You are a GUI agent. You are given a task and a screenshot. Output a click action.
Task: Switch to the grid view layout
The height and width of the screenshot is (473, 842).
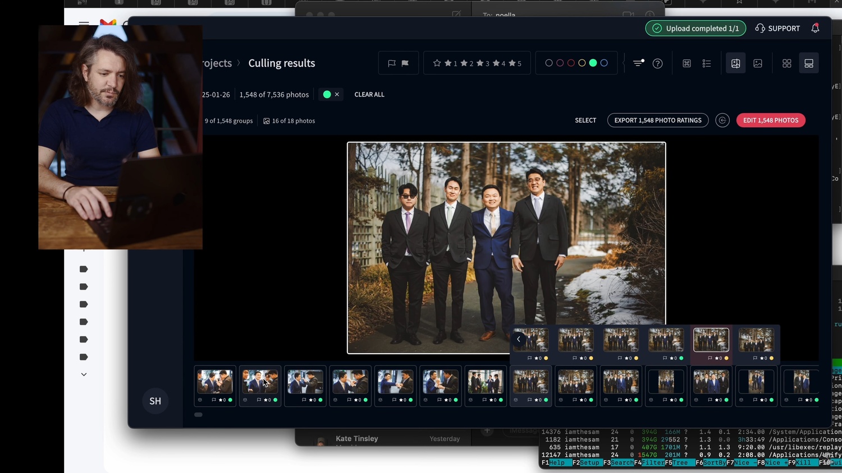tap(786, 63)
